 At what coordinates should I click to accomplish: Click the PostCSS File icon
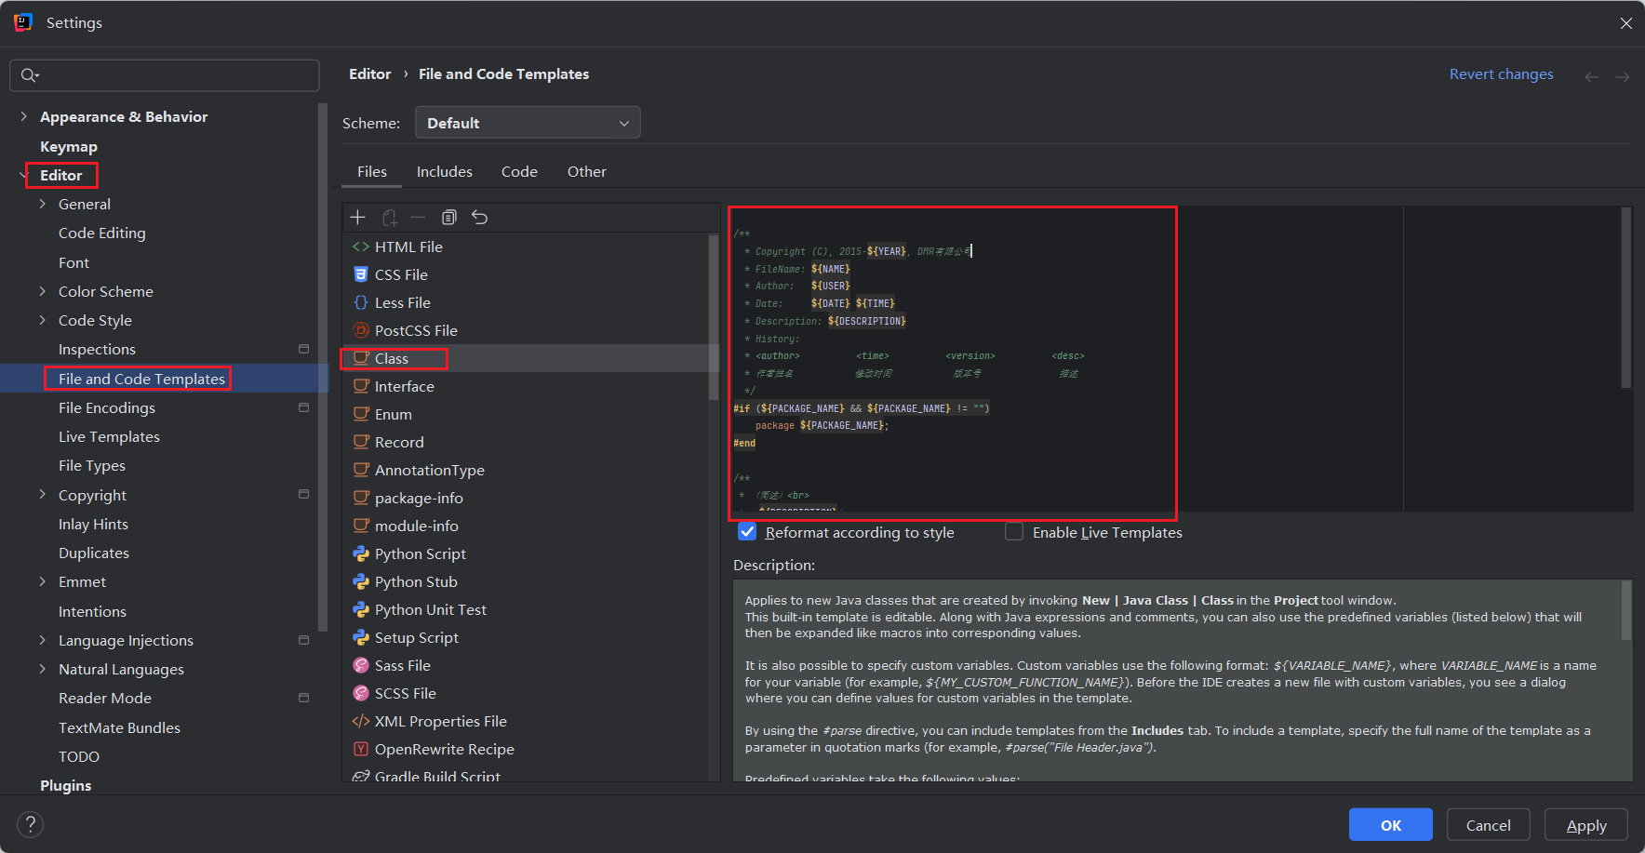(x=361, y=330)
